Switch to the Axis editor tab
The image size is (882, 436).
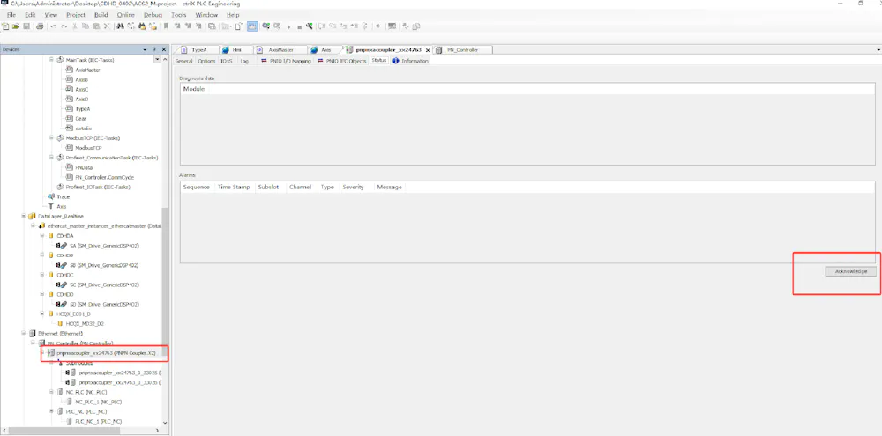point(325,49)
